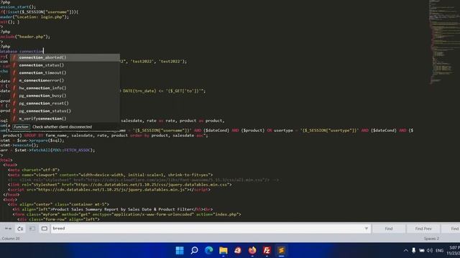
Task: Toggle highlight matches option in find bar
Action: pos(45,229)
